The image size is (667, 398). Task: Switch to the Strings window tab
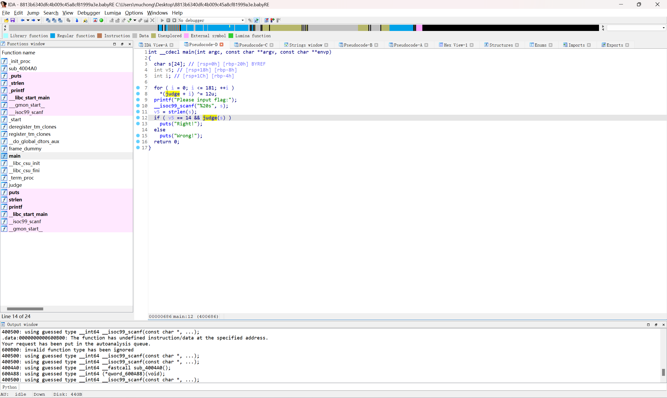pos(306,45)
